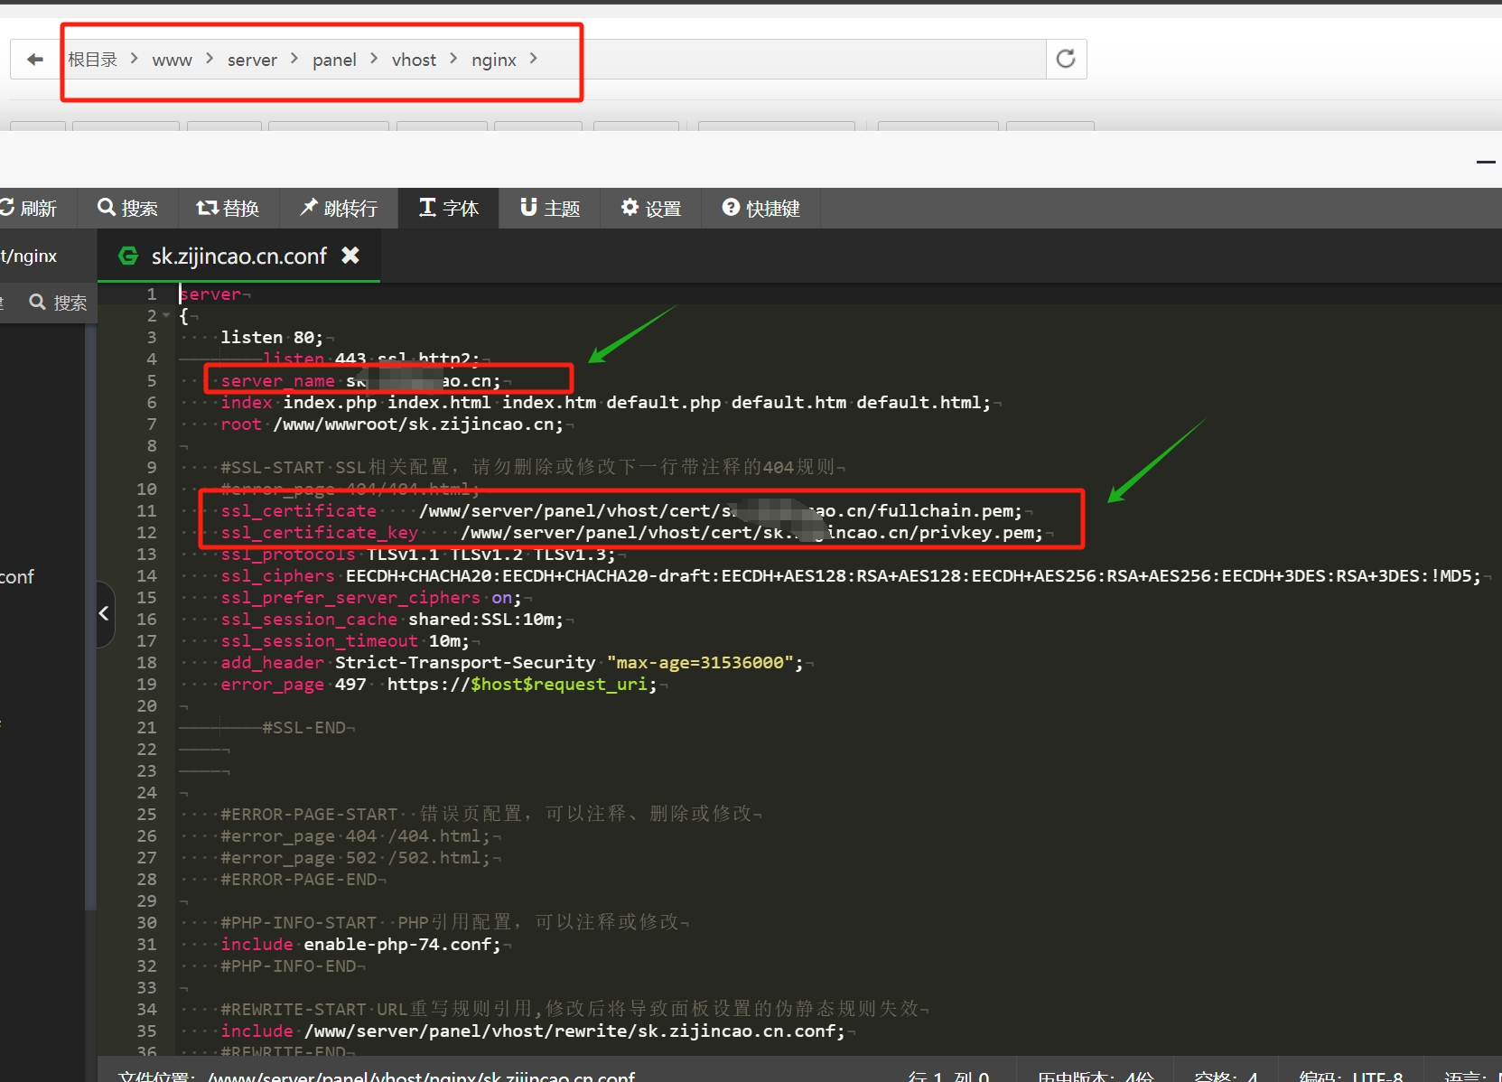Click line number 19 in the gutter

146,685
